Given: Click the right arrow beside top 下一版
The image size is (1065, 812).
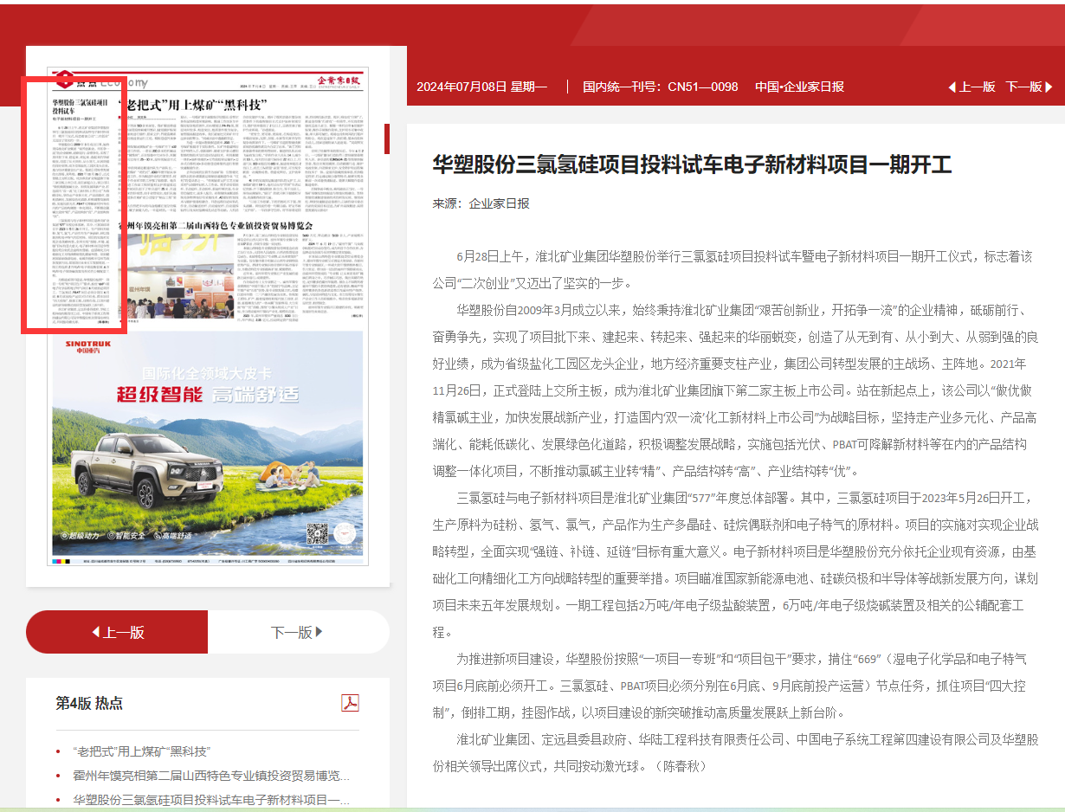Looking at the screenshot, I should [1049, 87].
